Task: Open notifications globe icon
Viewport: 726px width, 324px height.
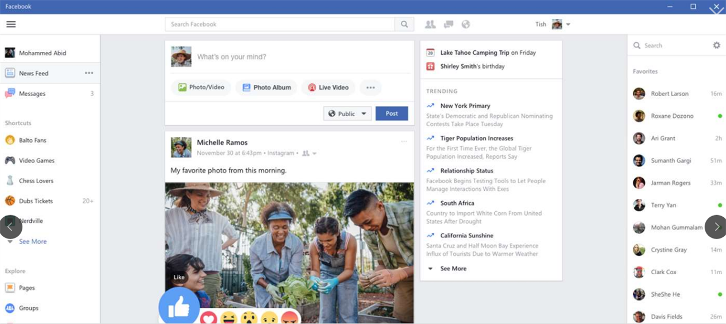Action: coord(466,24)
